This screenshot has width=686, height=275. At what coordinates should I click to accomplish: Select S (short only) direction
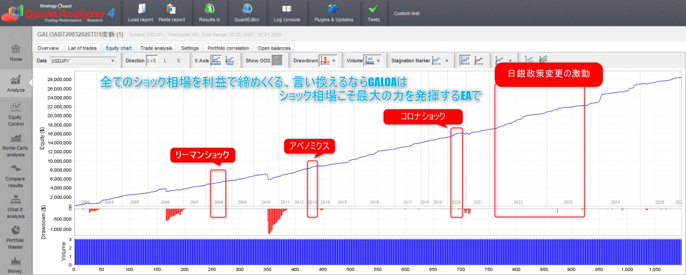178,61
